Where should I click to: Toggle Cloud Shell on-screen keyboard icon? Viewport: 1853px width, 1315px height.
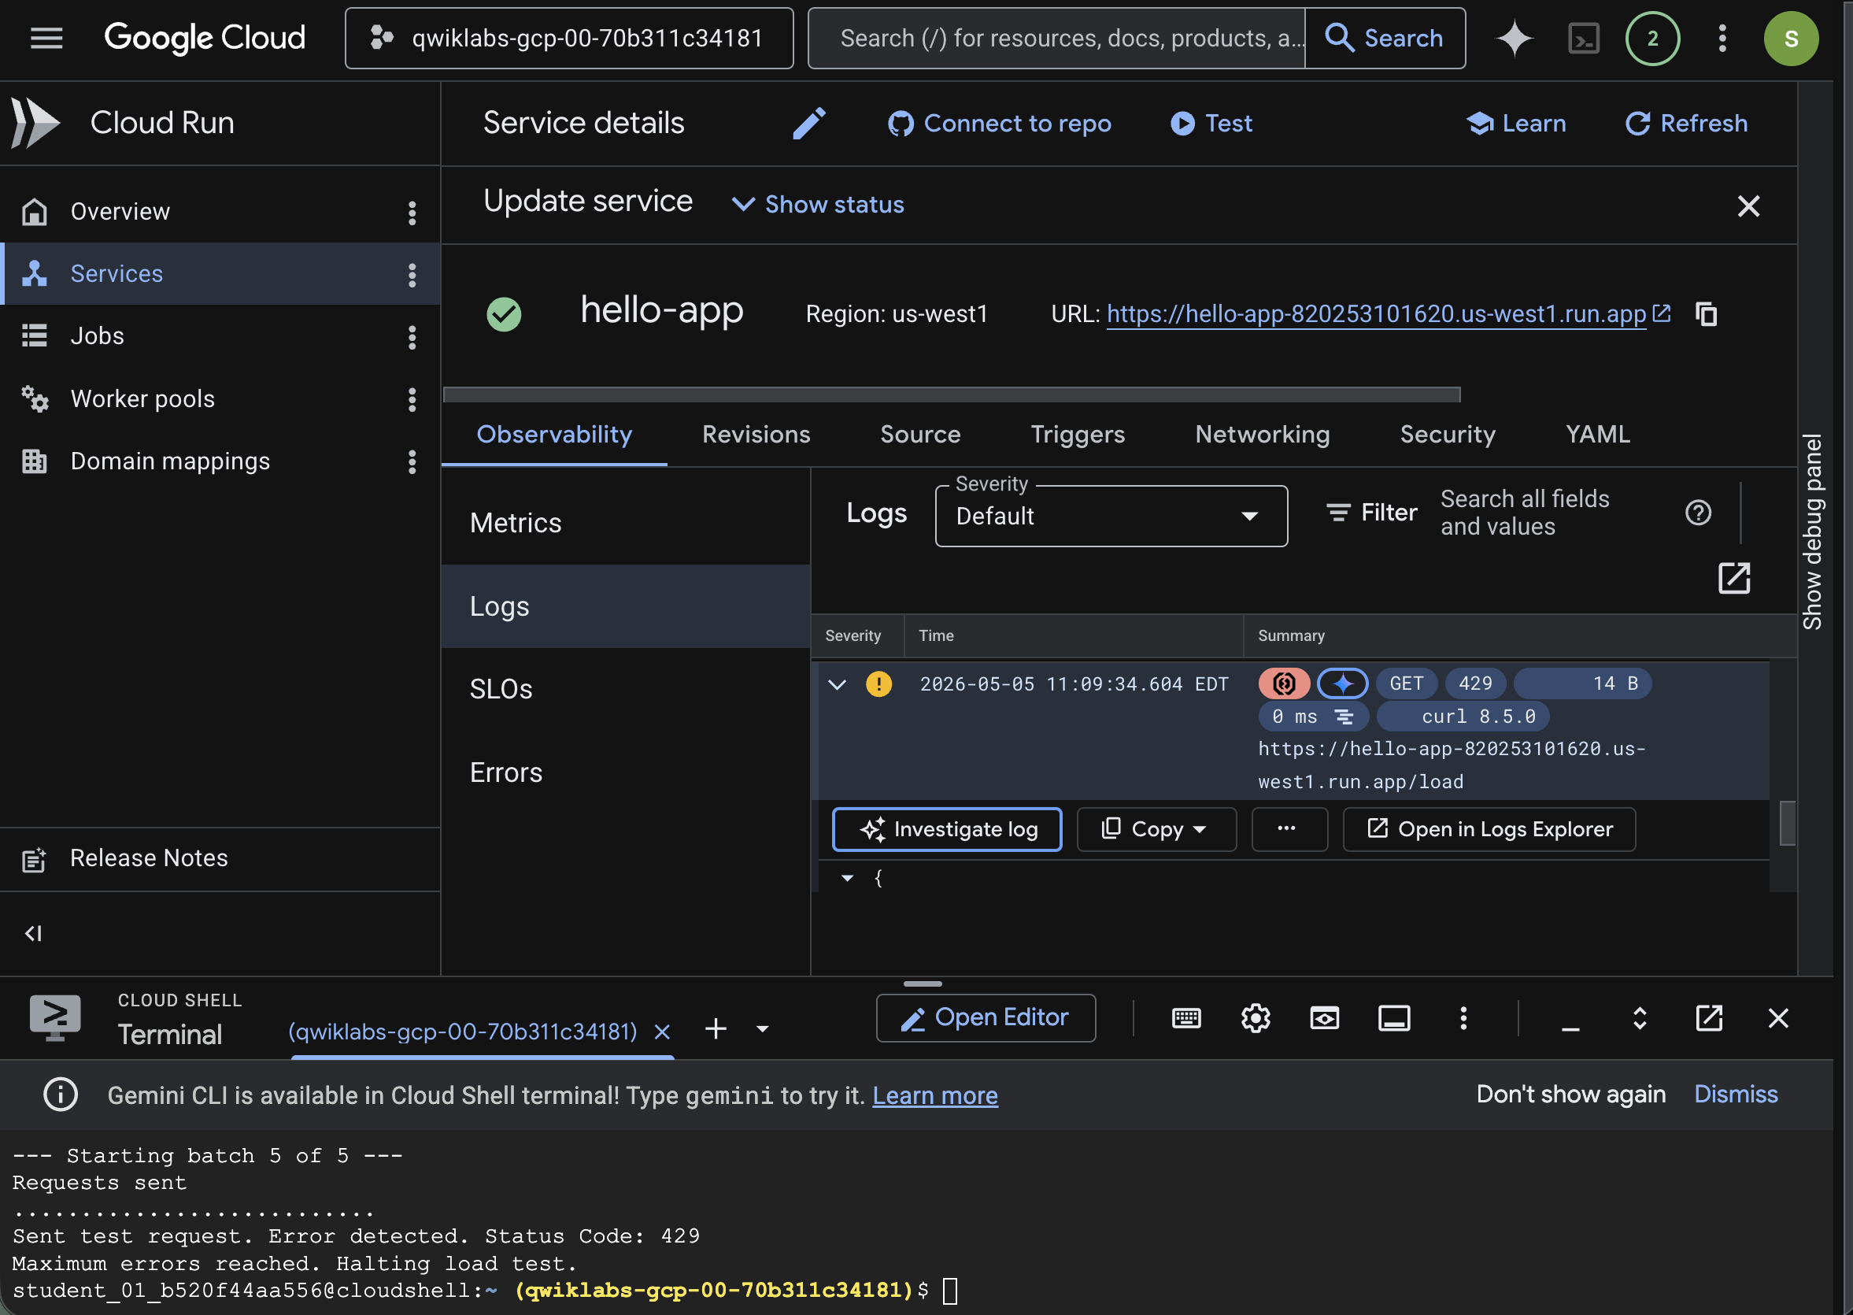(x=1186, y=1018)
